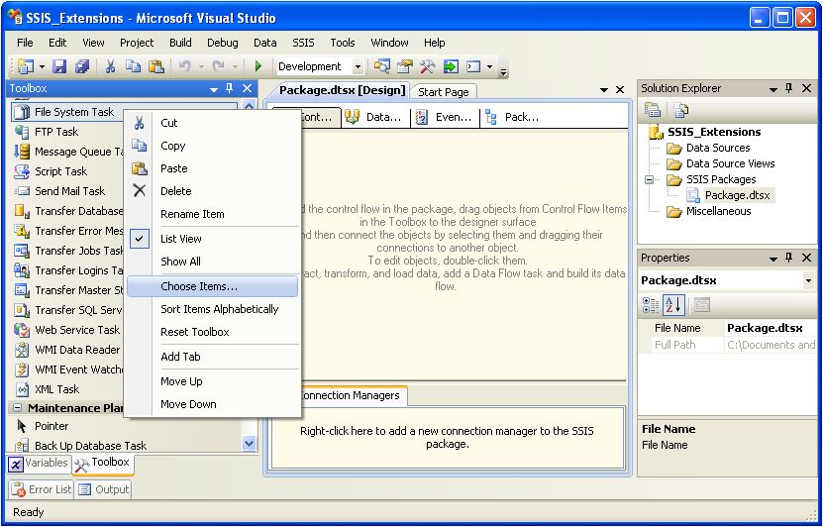Viewport: 823px width, 527px height.
Task: Click the Properties icon in Solution Explorer toolbar
Action: 653,110
